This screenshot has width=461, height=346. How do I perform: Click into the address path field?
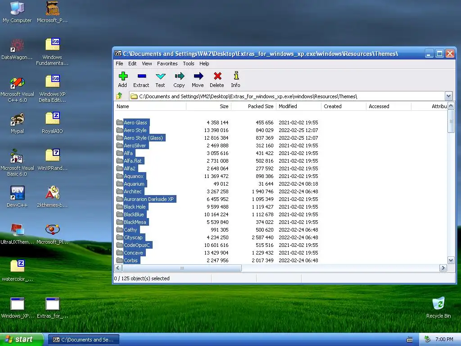287,96
